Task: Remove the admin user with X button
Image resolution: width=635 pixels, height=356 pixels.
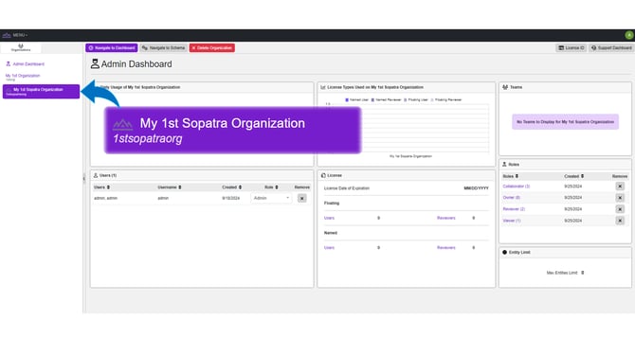Action: tap(302, 198)
